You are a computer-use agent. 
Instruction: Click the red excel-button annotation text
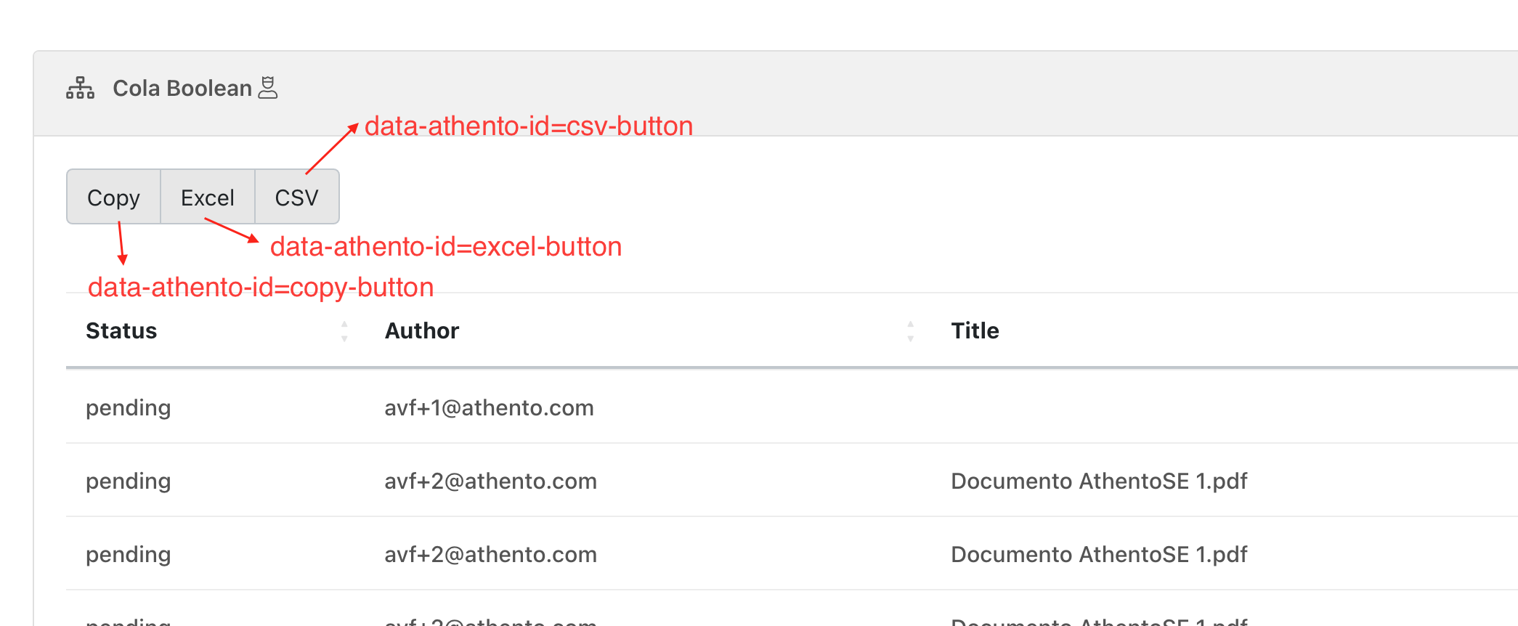click(445, 247)
